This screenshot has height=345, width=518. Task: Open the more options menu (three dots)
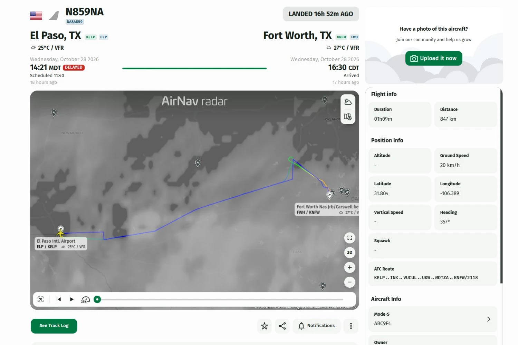coord(351,326)
